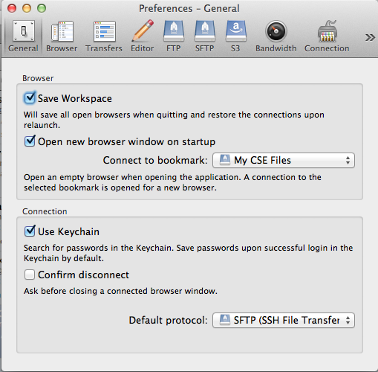The image size is (378, 372).
Task: Disable the Use Keychain checkbox
Action: point(30,231)
